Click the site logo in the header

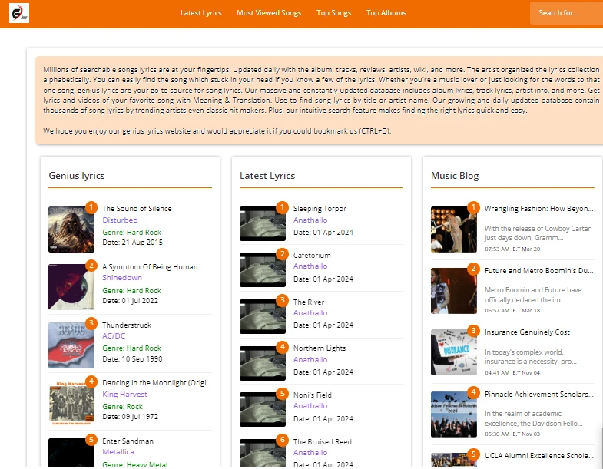19,12
